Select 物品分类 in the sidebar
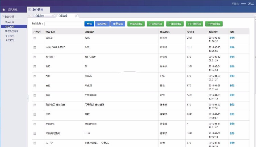The height and width of the screenshot is (147, 256). tap(10, 22)
